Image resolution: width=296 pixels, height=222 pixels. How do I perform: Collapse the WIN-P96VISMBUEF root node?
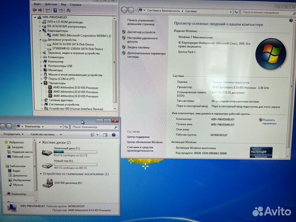coord(35,17)
